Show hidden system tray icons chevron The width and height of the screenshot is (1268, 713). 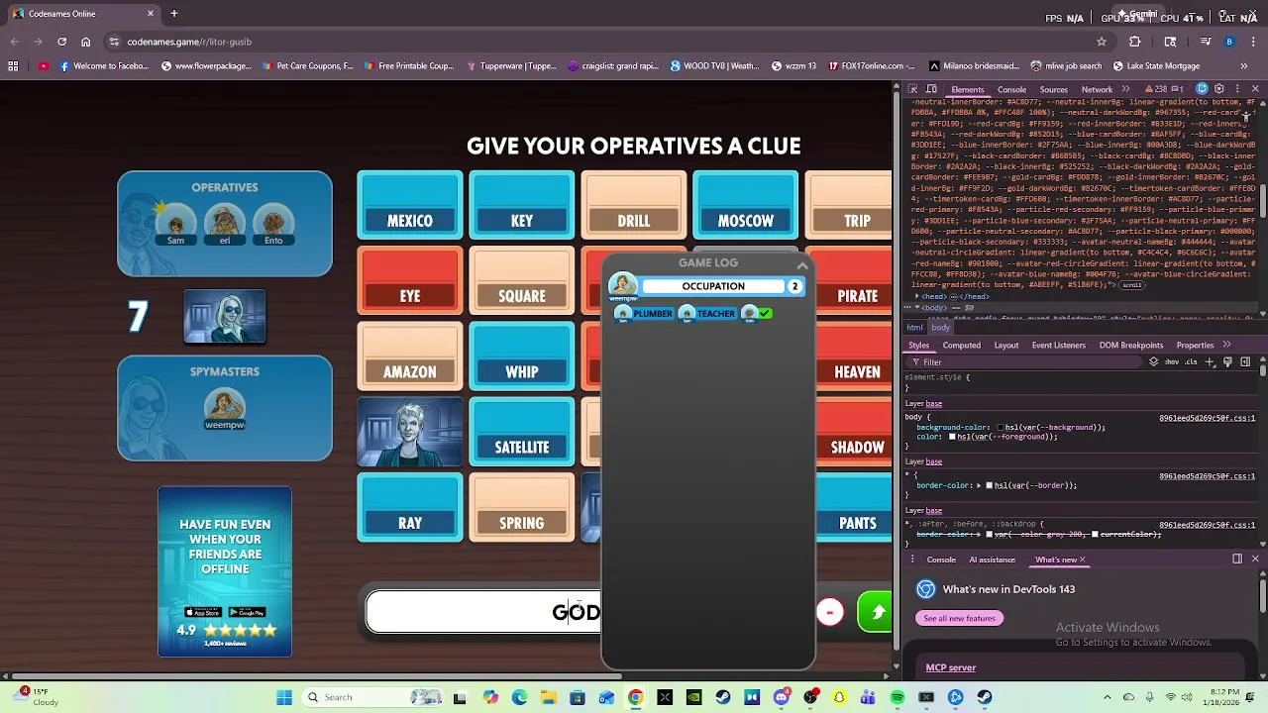coord(1108,697)
